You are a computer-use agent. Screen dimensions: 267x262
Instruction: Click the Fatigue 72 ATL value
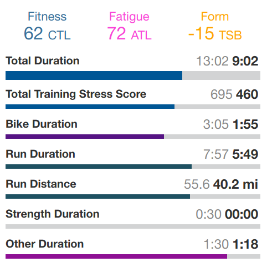(129, 34)
